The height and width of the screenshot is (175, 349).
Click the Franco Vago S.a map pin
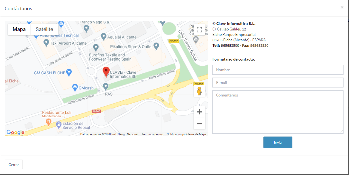coord(86,28)
